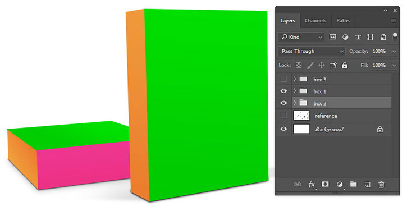This screenshot has height=211, width=407.
Task: Switch to the Channels tab
Action: 315,21
